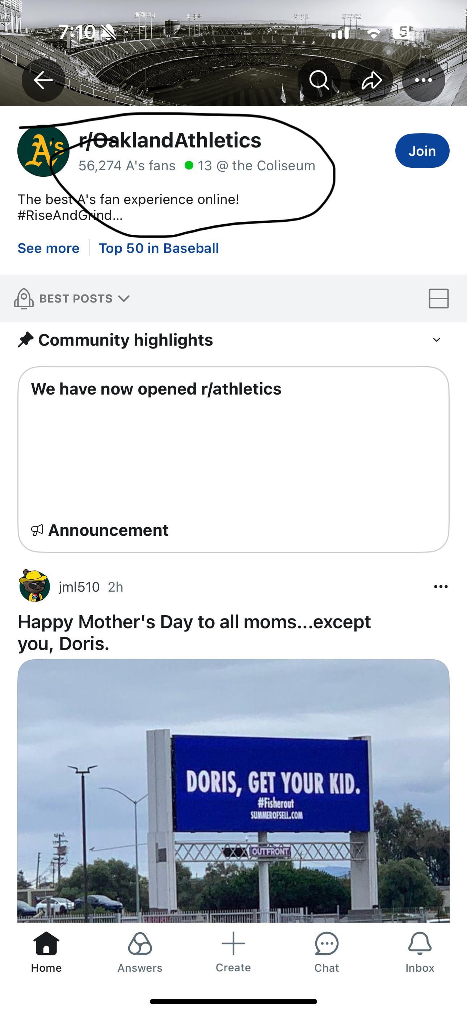This screenshot has height=1013, width=467.
Task: Open the r/athletics announcement card
Action: [233, 459]
